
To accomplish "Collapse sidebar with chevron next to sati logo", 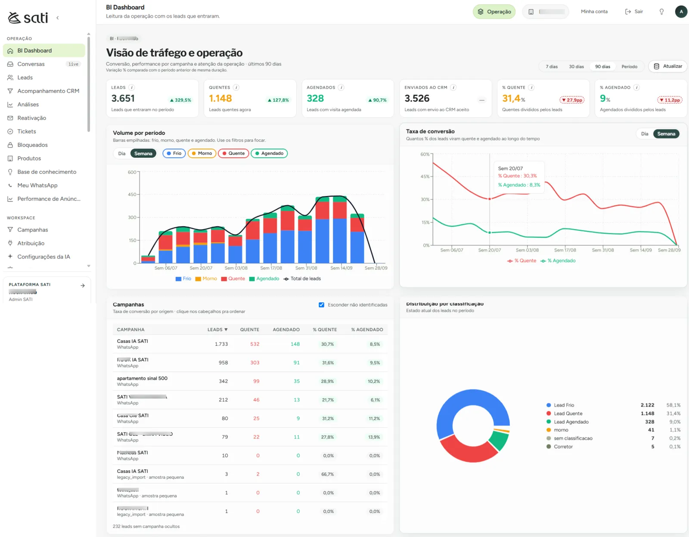I will pos(57,18).
